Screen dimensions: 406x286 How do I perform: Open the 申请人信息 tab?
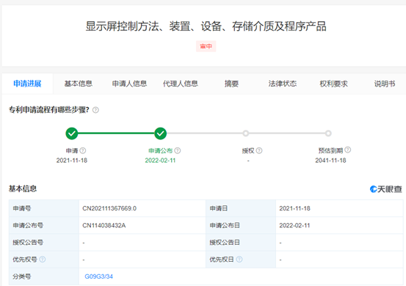coord(129,84)
